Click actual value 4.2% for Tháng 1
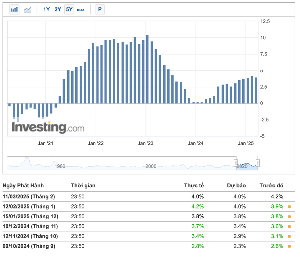 click(x=198, y=206)
